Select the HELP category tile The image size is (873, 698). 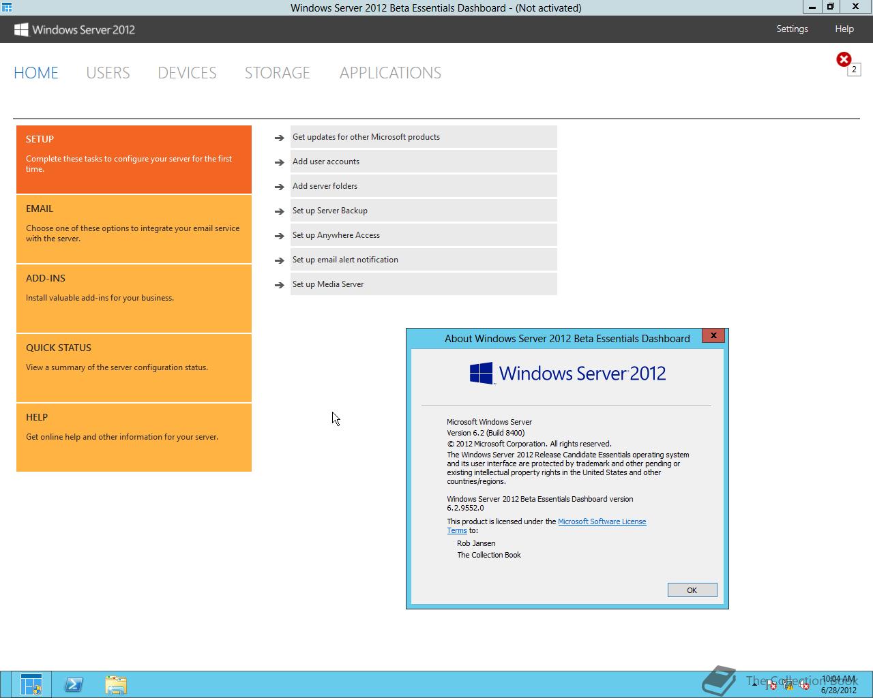coord(134,438)
